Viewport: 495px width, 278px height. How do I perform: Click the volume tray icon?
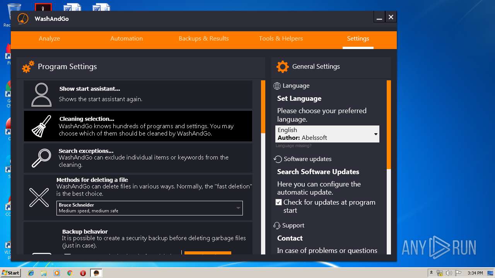(449, 273)
